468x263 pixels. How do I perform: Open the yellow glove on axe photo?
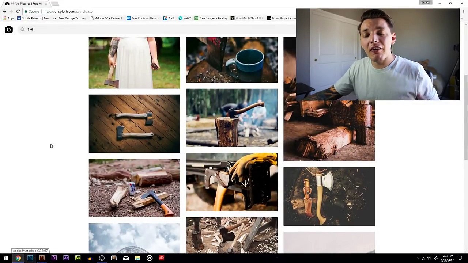click(231, 182)
